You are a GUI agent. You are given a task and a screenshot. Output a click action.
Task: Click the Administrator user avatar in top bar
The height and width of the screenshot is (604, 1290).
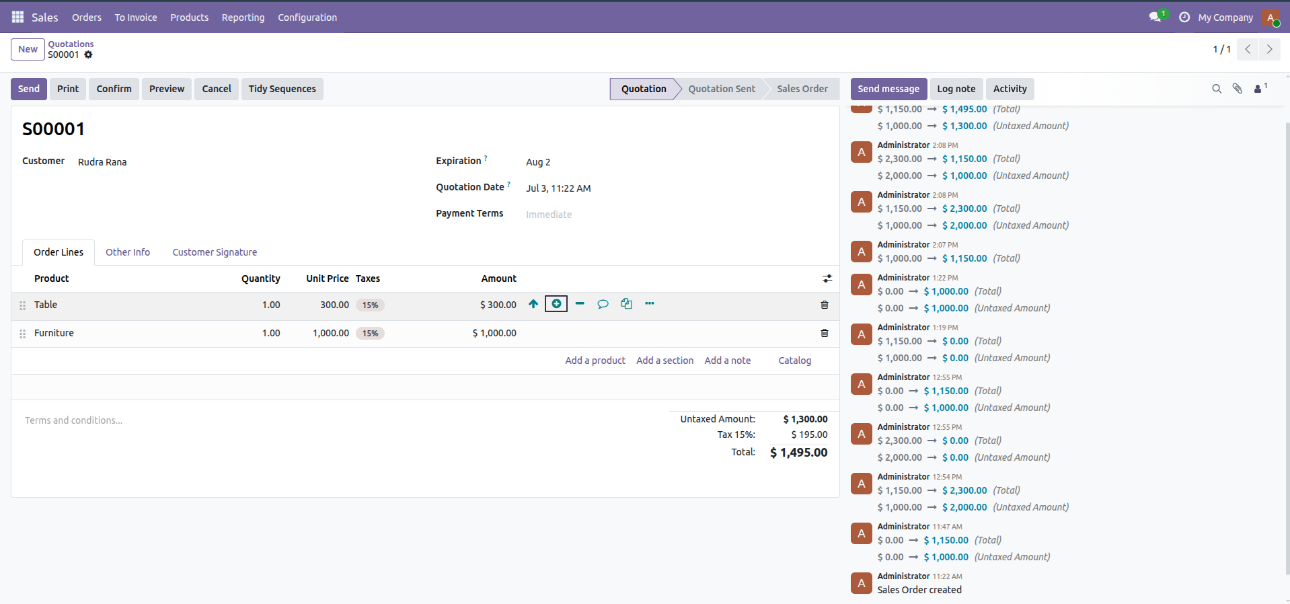pos(1270,17)
